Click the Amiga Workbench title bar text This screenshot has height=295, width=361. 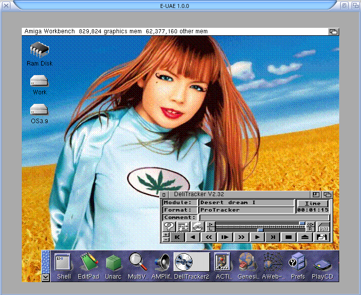[50, 31]
